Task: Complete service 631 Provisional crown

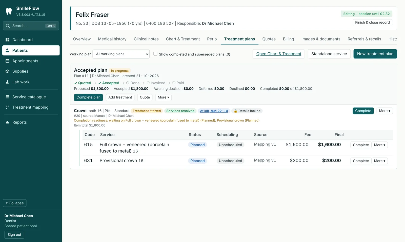Action: point(361,161)
